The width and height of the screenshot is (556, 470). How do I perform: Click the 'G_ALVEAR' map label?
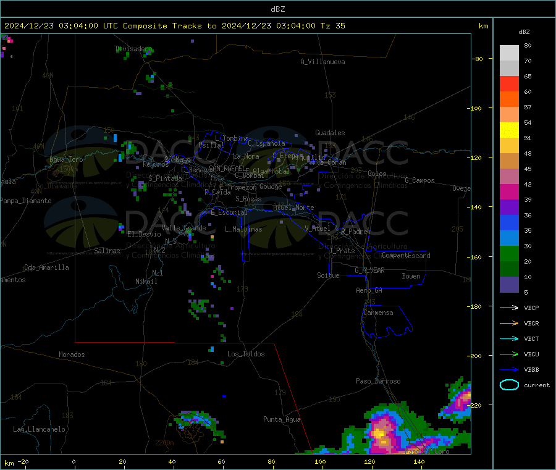[x=369, y=271]
